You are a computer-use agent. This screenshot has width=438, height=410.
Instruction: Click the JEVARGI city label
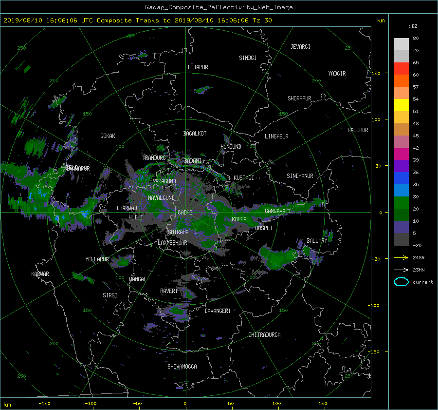click(300, 47)
